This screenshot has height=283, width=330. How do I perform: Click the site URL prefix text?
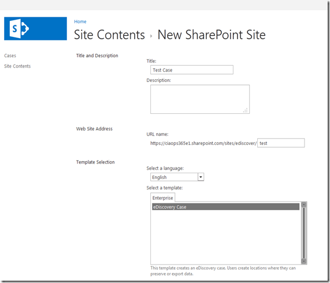click(203, 143)
